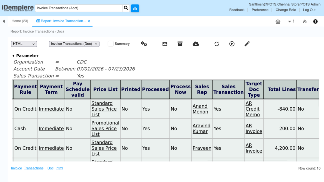Viewport: 324px width, 182px height.
Task: Click Log Out
Action: [309, 10]
